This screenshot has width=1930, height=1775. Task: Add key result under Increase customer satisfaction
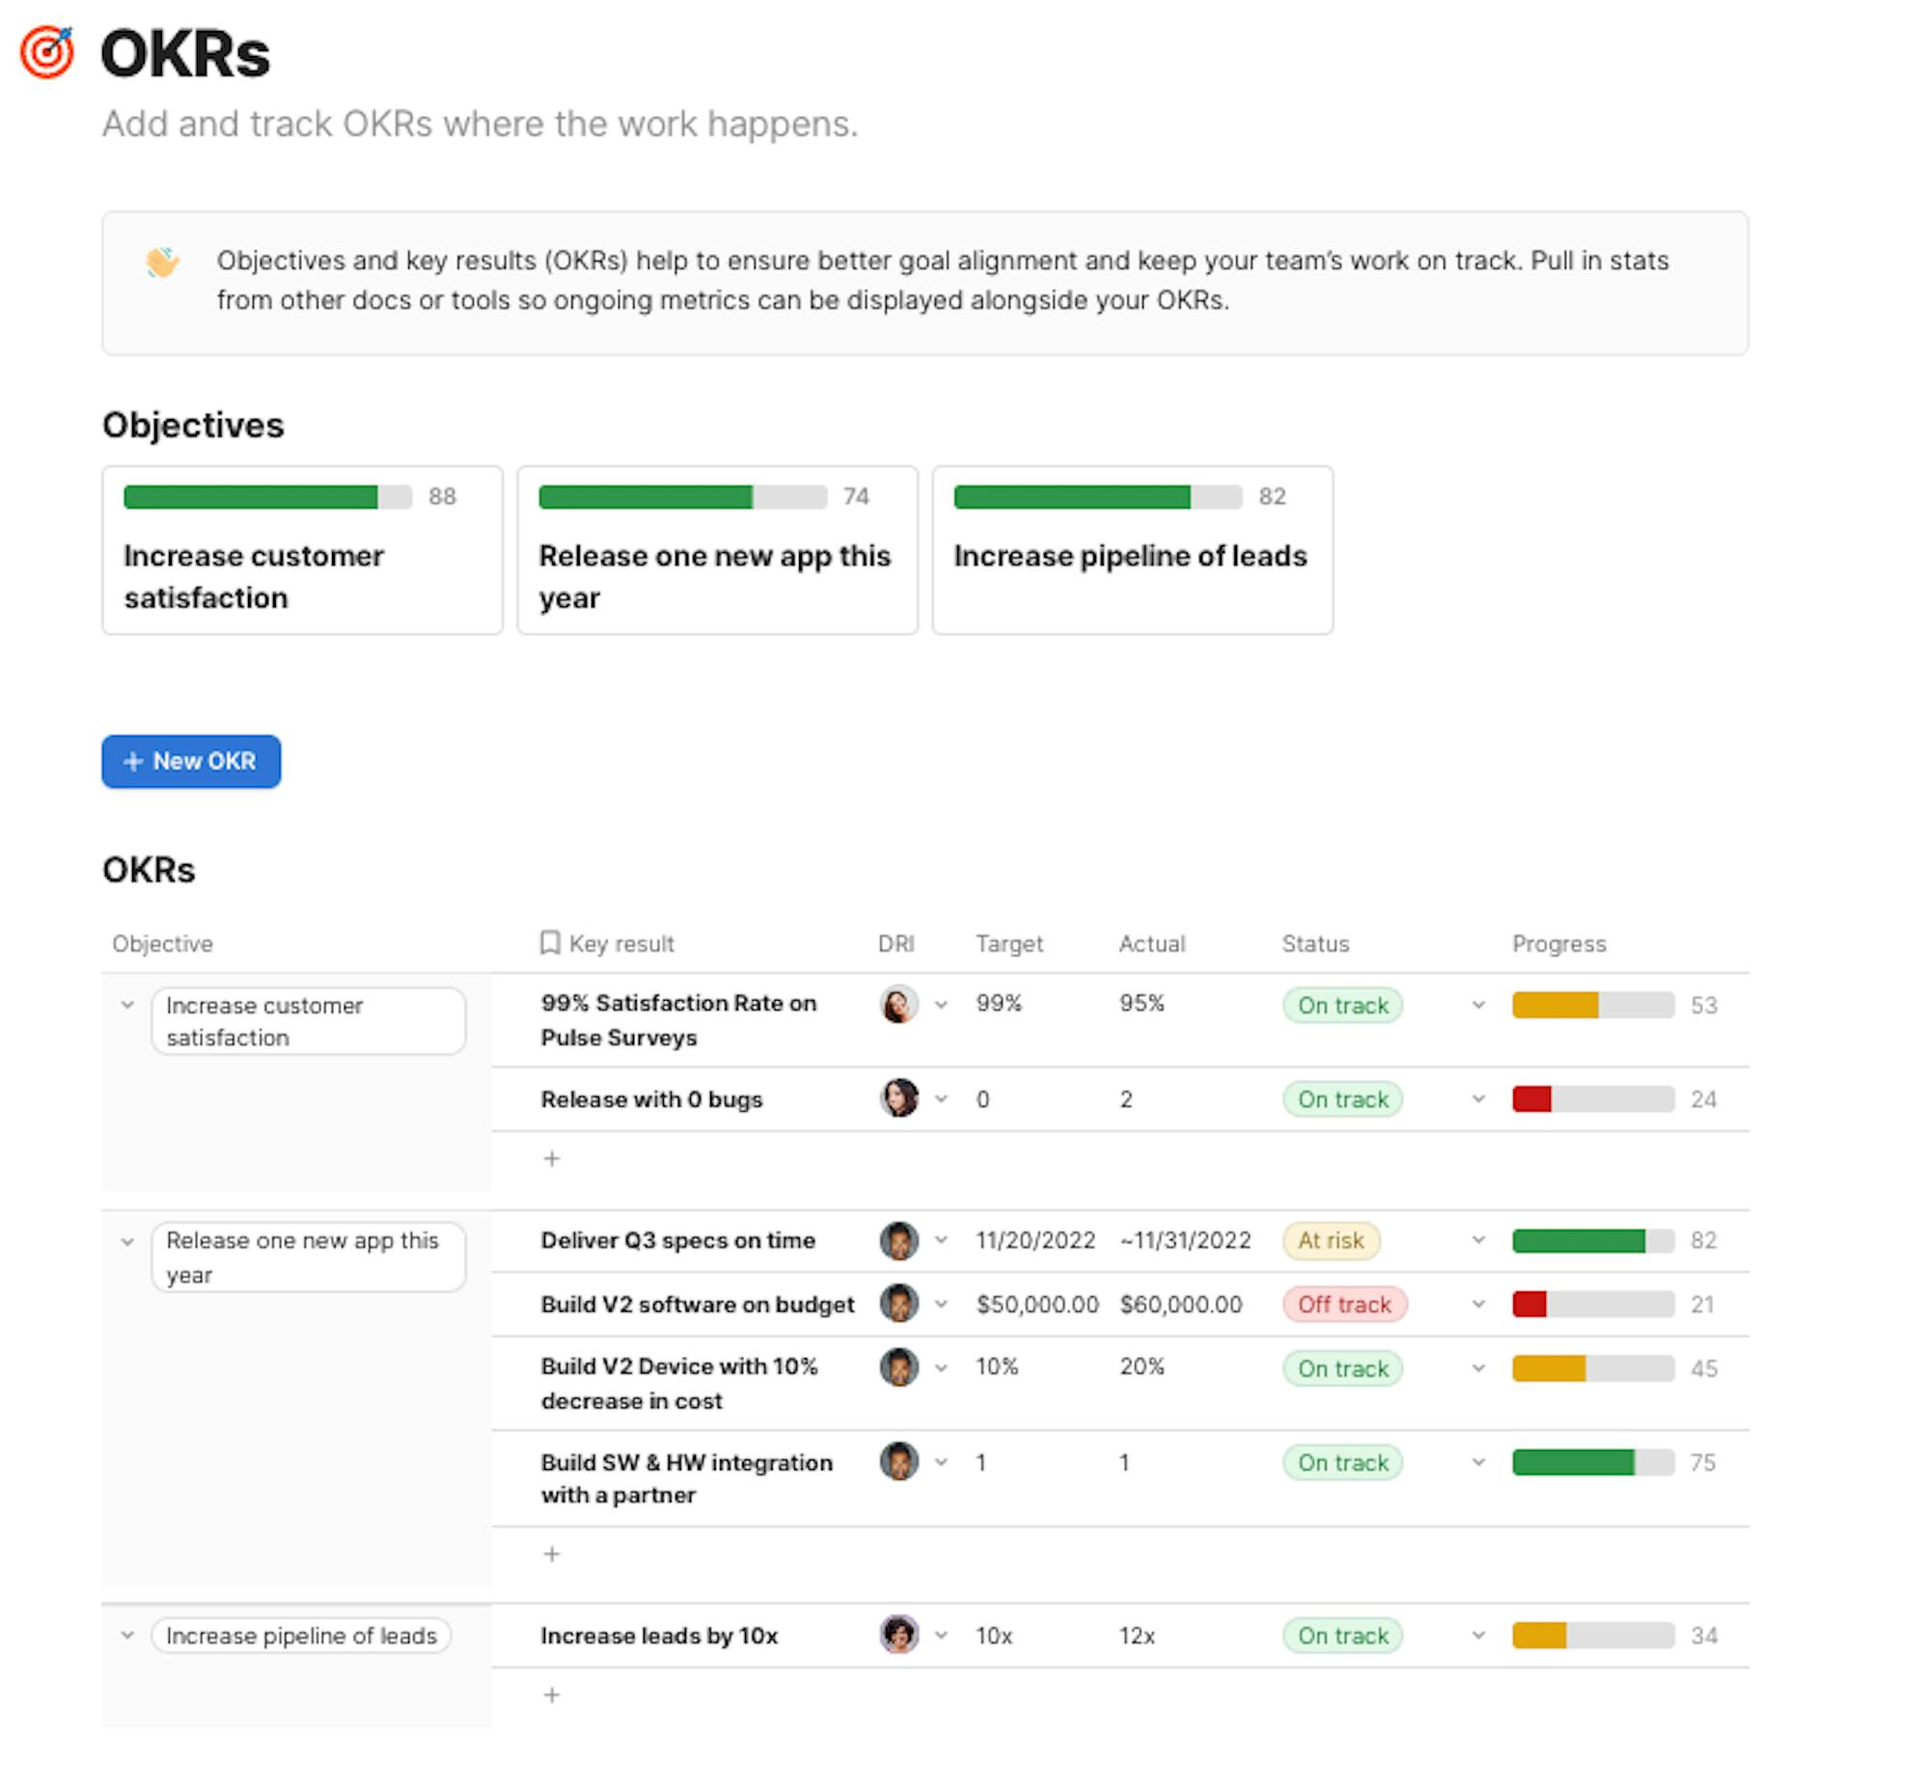click(x=552, y=1158)
